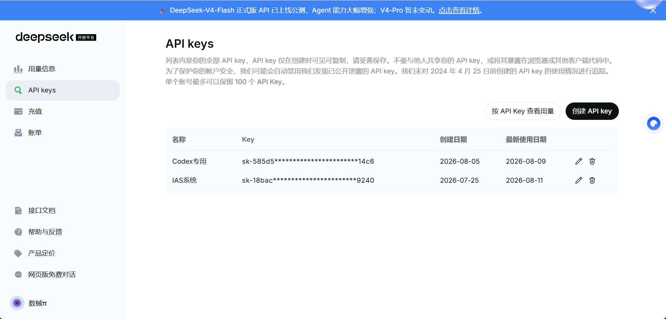Open 接口文档 from the sidebar

[x=63, y=211]
